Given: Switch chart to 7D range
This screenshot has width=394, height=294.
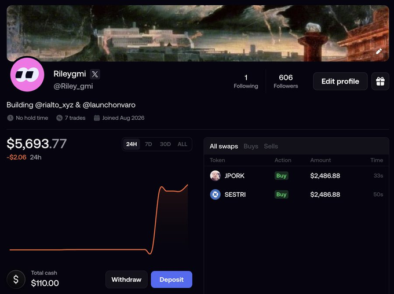Looking at the screenshot, I should tap(148, 144).
